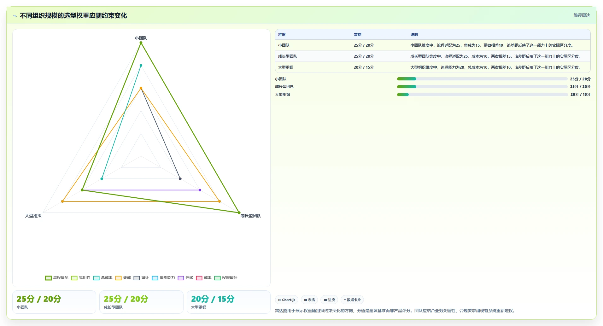Viewport: 603px width, 326px height.
Task: Click the 大型组织 row description text
Action: tap(496, 67)
